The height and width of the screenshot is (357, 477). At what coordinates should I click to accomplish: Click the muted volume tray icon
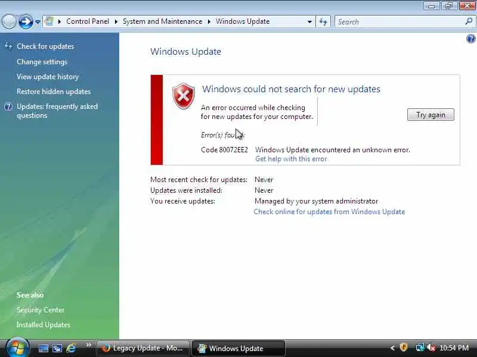point(430,347)
